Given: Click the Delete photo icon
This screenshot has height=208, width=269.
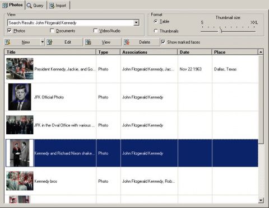Looking at the screenshot, I should (x=127, y=42).
